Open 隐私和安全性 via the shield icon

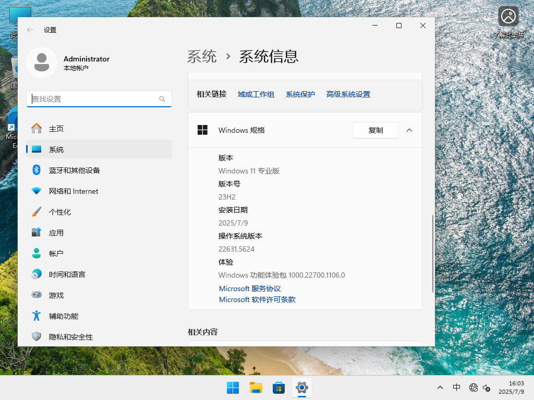pos(37,337)
